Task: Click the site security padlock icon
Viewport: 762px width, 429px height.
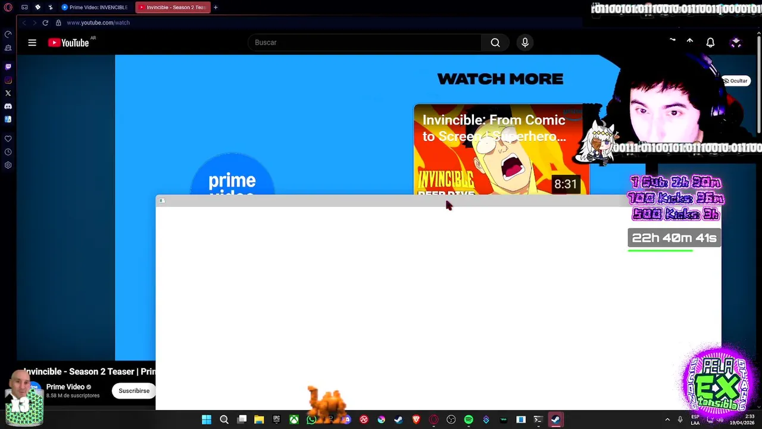Action: [x=58, y=23]
